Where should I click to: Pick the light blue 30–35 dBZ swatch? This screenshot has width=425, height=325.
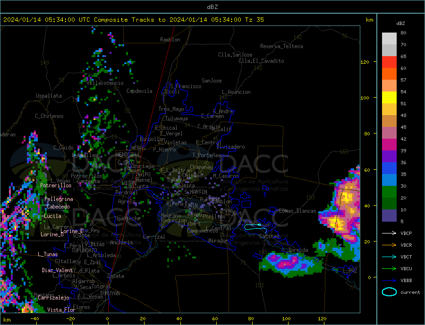(389, 180)
